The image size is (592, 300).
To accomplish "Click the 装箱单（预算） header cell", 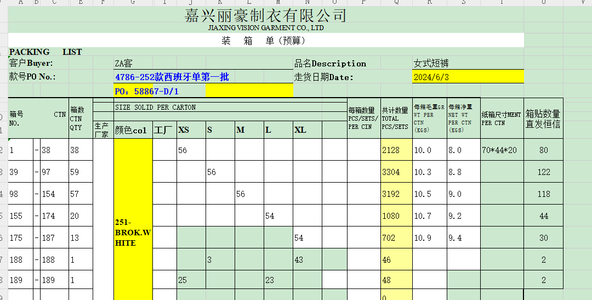I will (263, 41).
